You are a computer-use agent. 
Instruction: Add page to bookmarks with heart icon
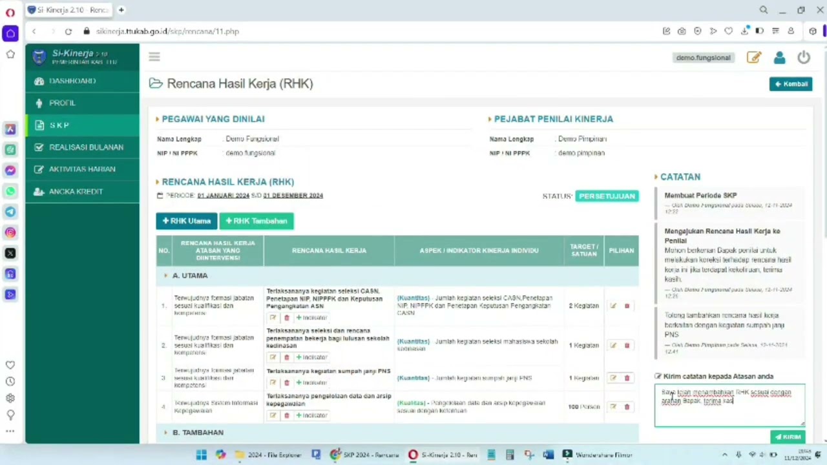pos(729,31)
